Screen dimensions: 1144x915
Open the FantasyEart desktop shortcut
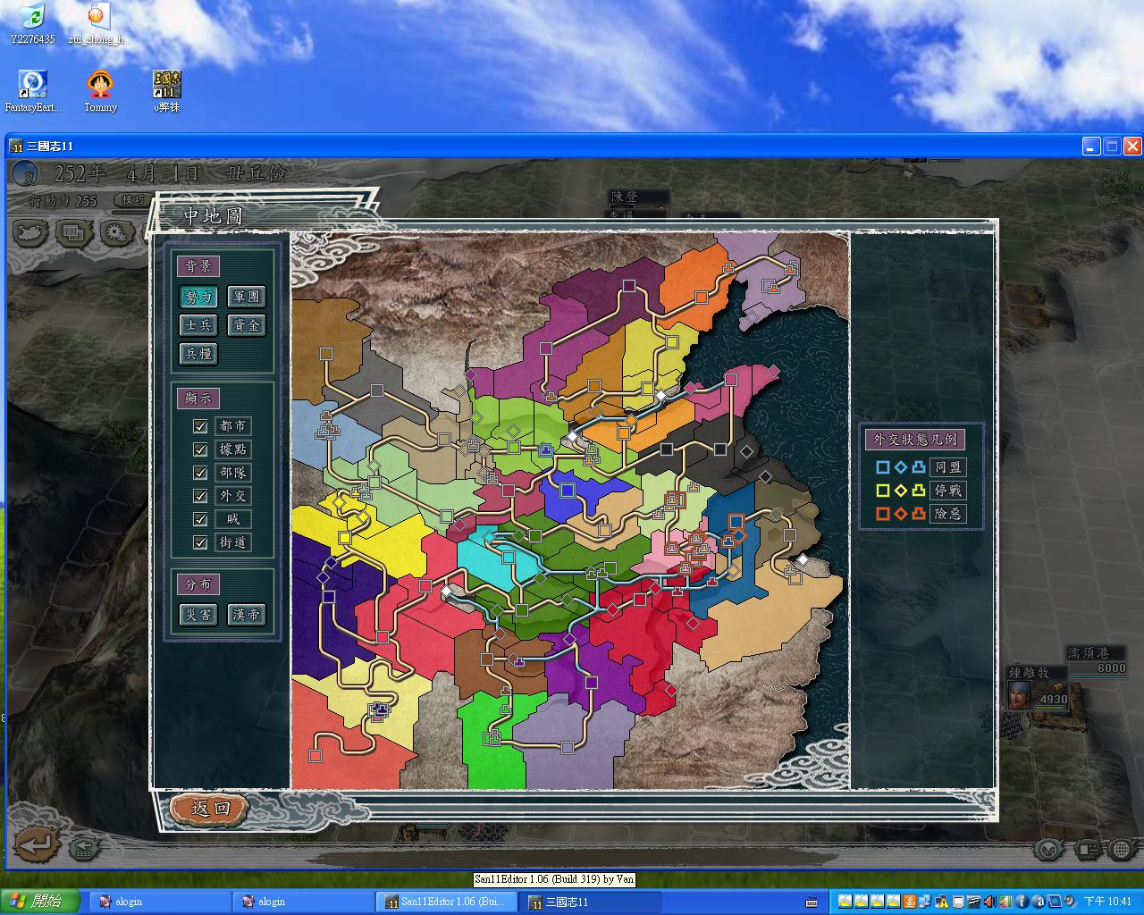(x=33, y=91)
